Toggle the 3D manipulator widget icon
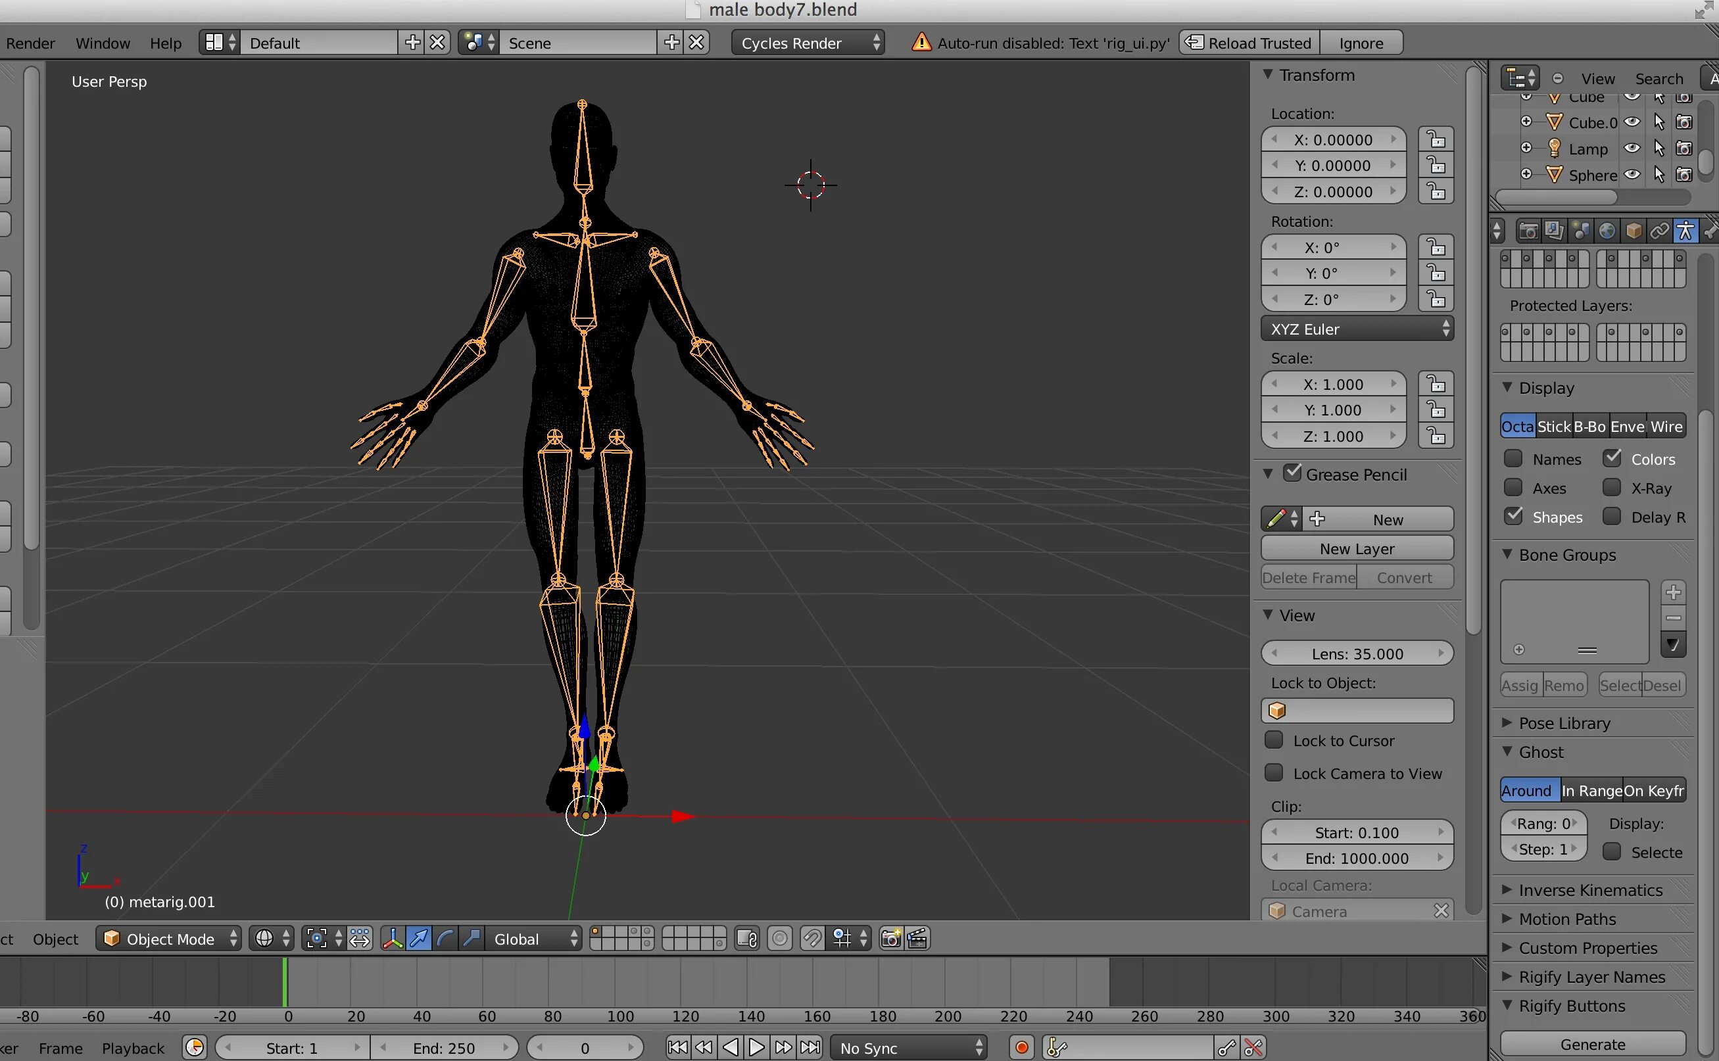The image size is (1719, 1061). (x=393, y=938)
